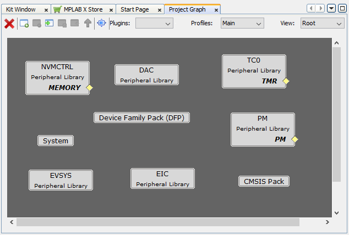Click the green plus add-component toolbar icon

point(50,23)
